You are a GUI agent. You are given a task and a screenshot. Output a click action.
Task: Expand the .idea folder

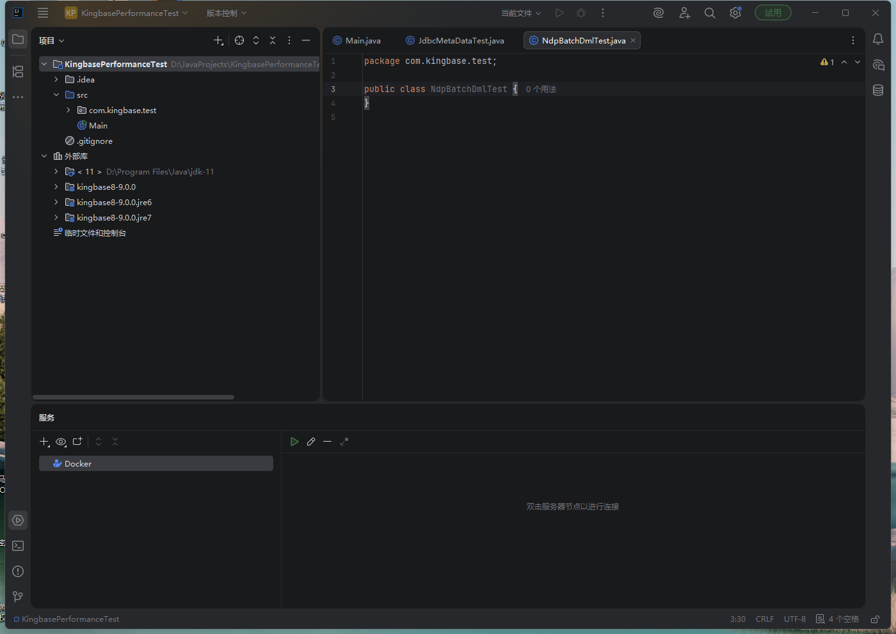pyautogui.click(x=56, y=80)
